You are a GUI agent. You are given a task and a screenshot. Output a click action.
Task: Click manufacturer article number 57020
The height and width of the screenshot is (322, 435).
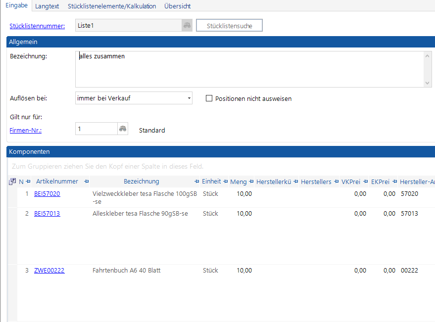(x=409, y=194)
